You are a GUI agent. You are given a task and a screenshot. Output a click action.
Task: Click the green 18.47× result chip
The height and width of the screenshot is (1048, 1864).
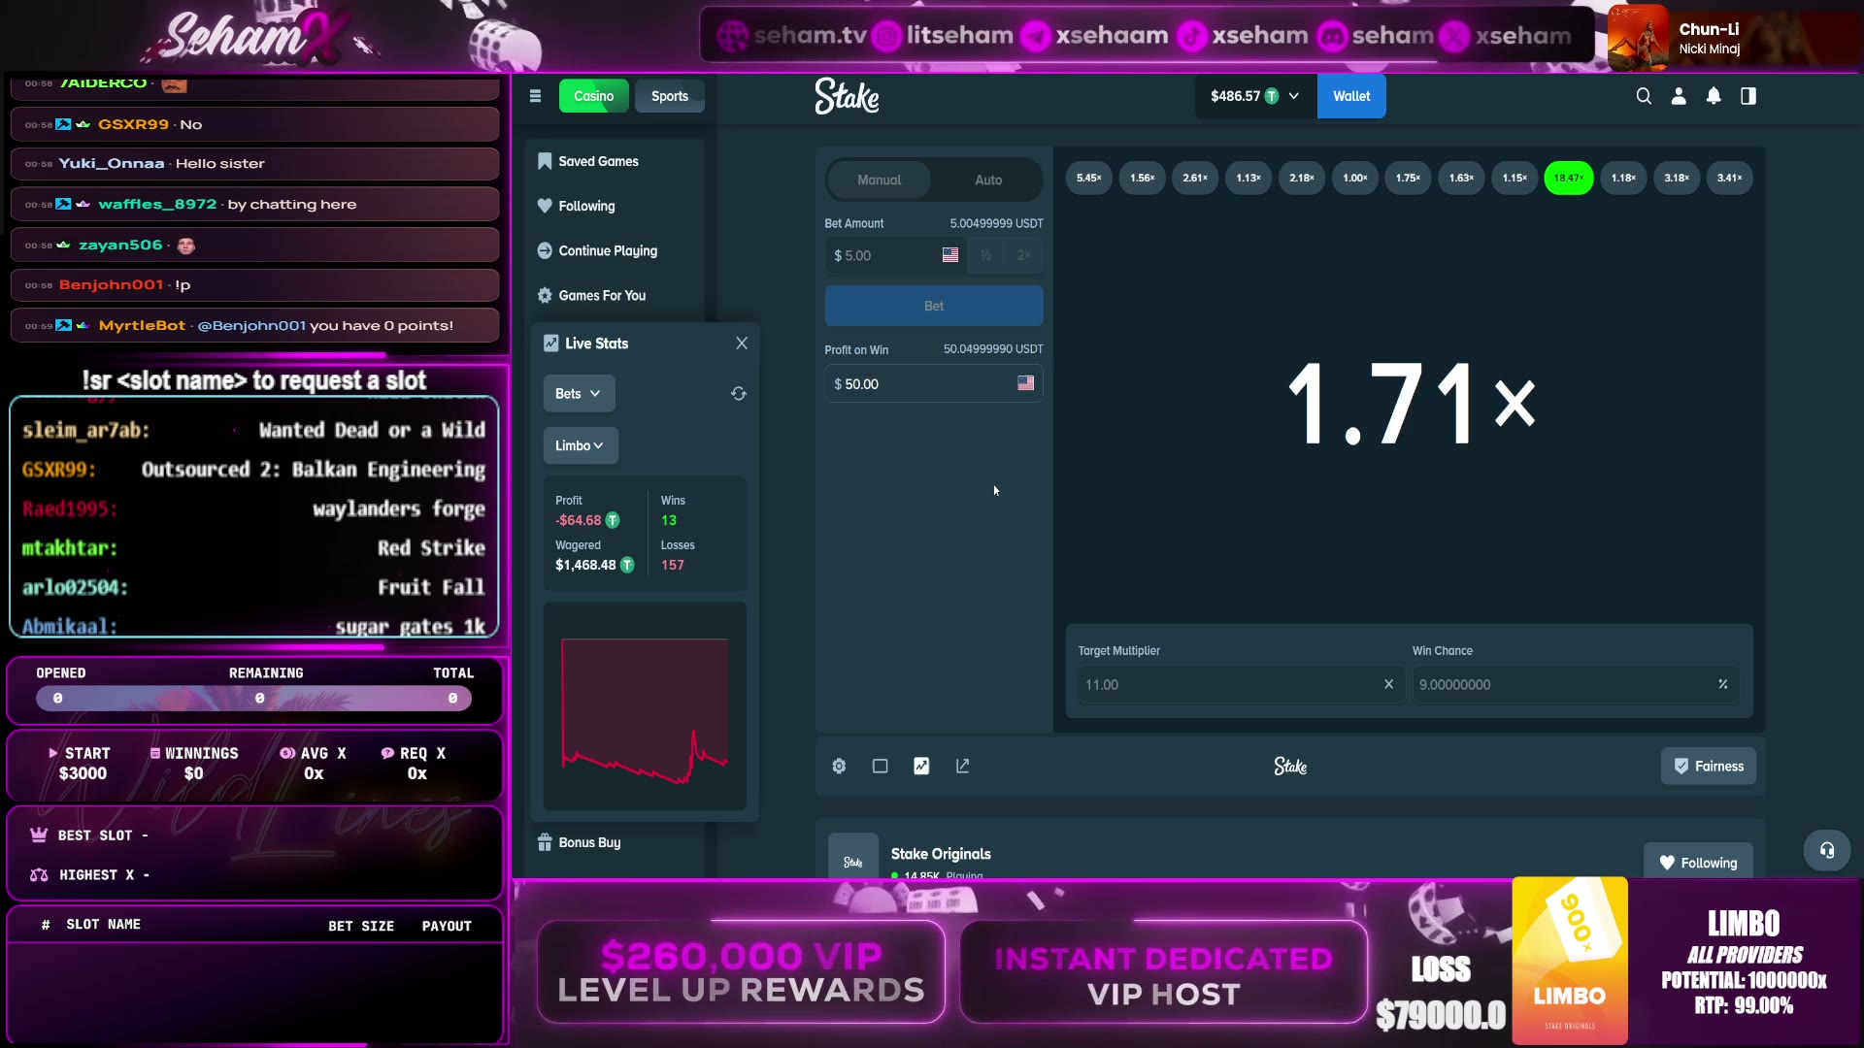click(1569, 178)
